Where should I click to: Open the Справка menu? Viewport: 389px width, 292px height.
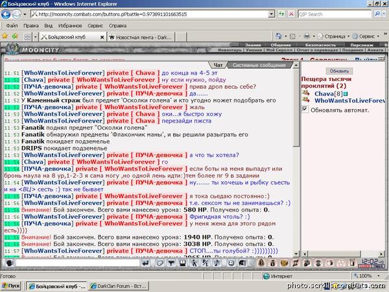117,25
